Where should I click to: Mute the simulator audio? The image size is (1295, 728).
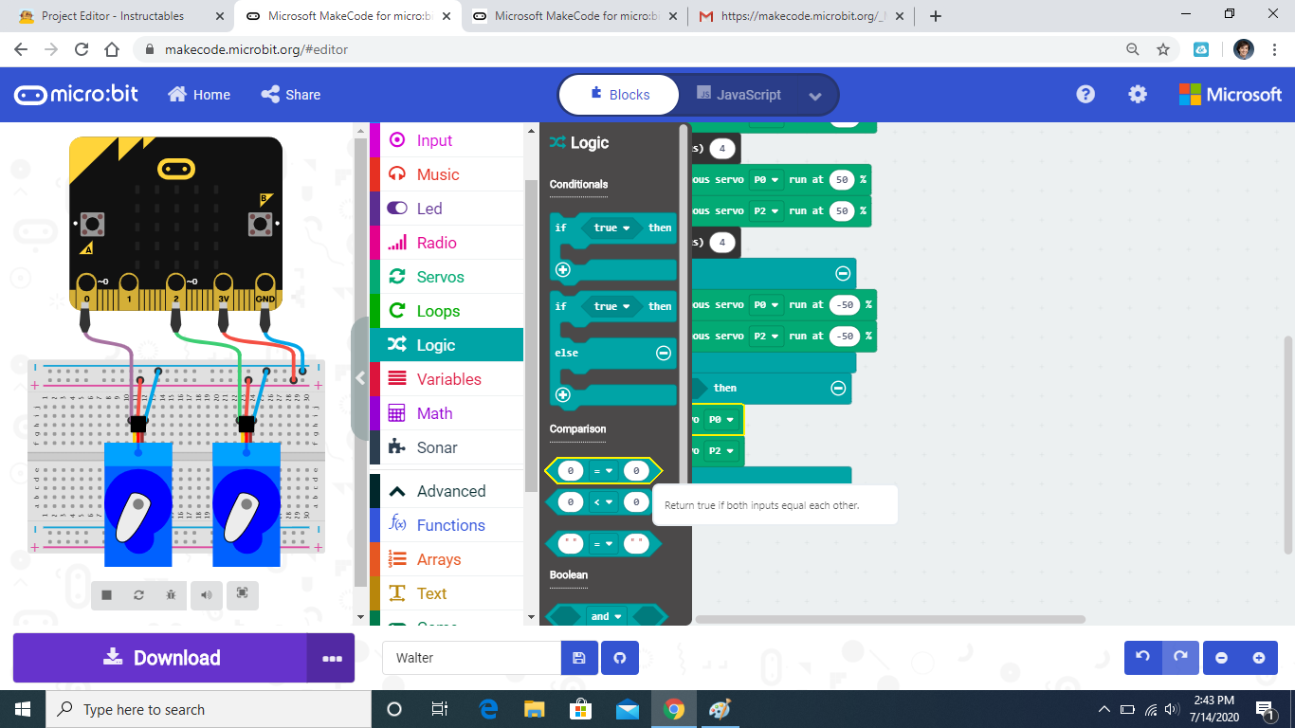206,594
